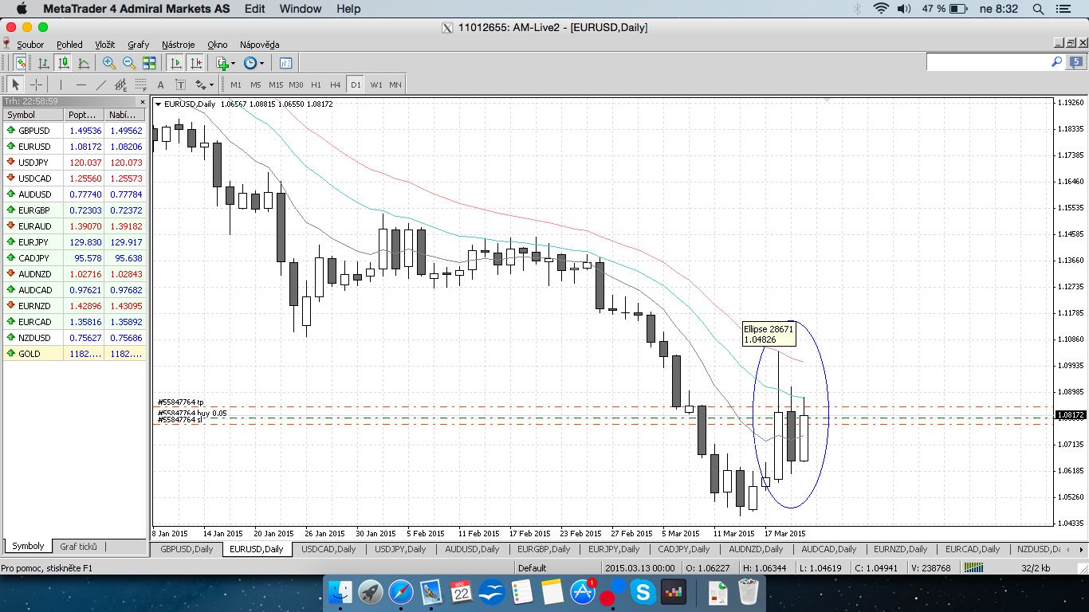Select the cursor arrow tool

click(15, 84)
